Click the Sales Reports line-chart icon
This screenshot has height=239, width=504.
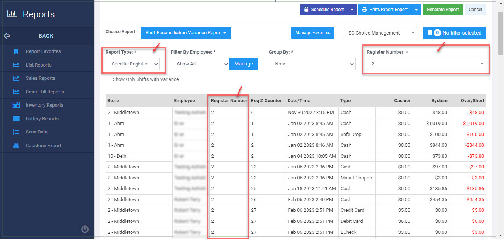click(16, 78)
